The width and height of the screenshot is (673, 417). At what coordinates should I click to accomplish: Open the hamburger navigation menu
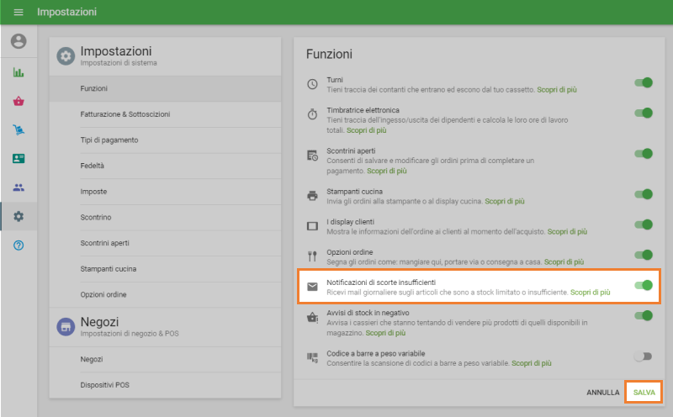[19, 13]
